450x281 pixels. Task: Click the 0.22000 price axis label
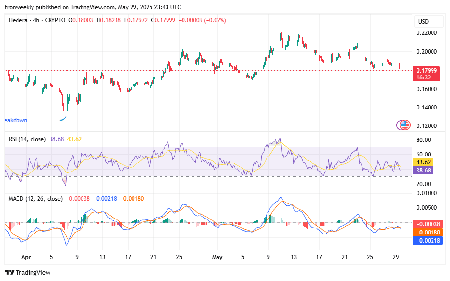(x=427, y=33)
